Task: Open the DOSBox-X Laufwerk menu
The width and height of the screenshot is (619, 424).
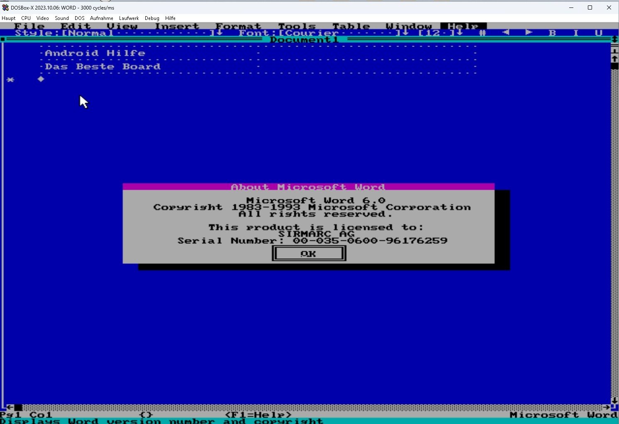Action: coord(129,18)
